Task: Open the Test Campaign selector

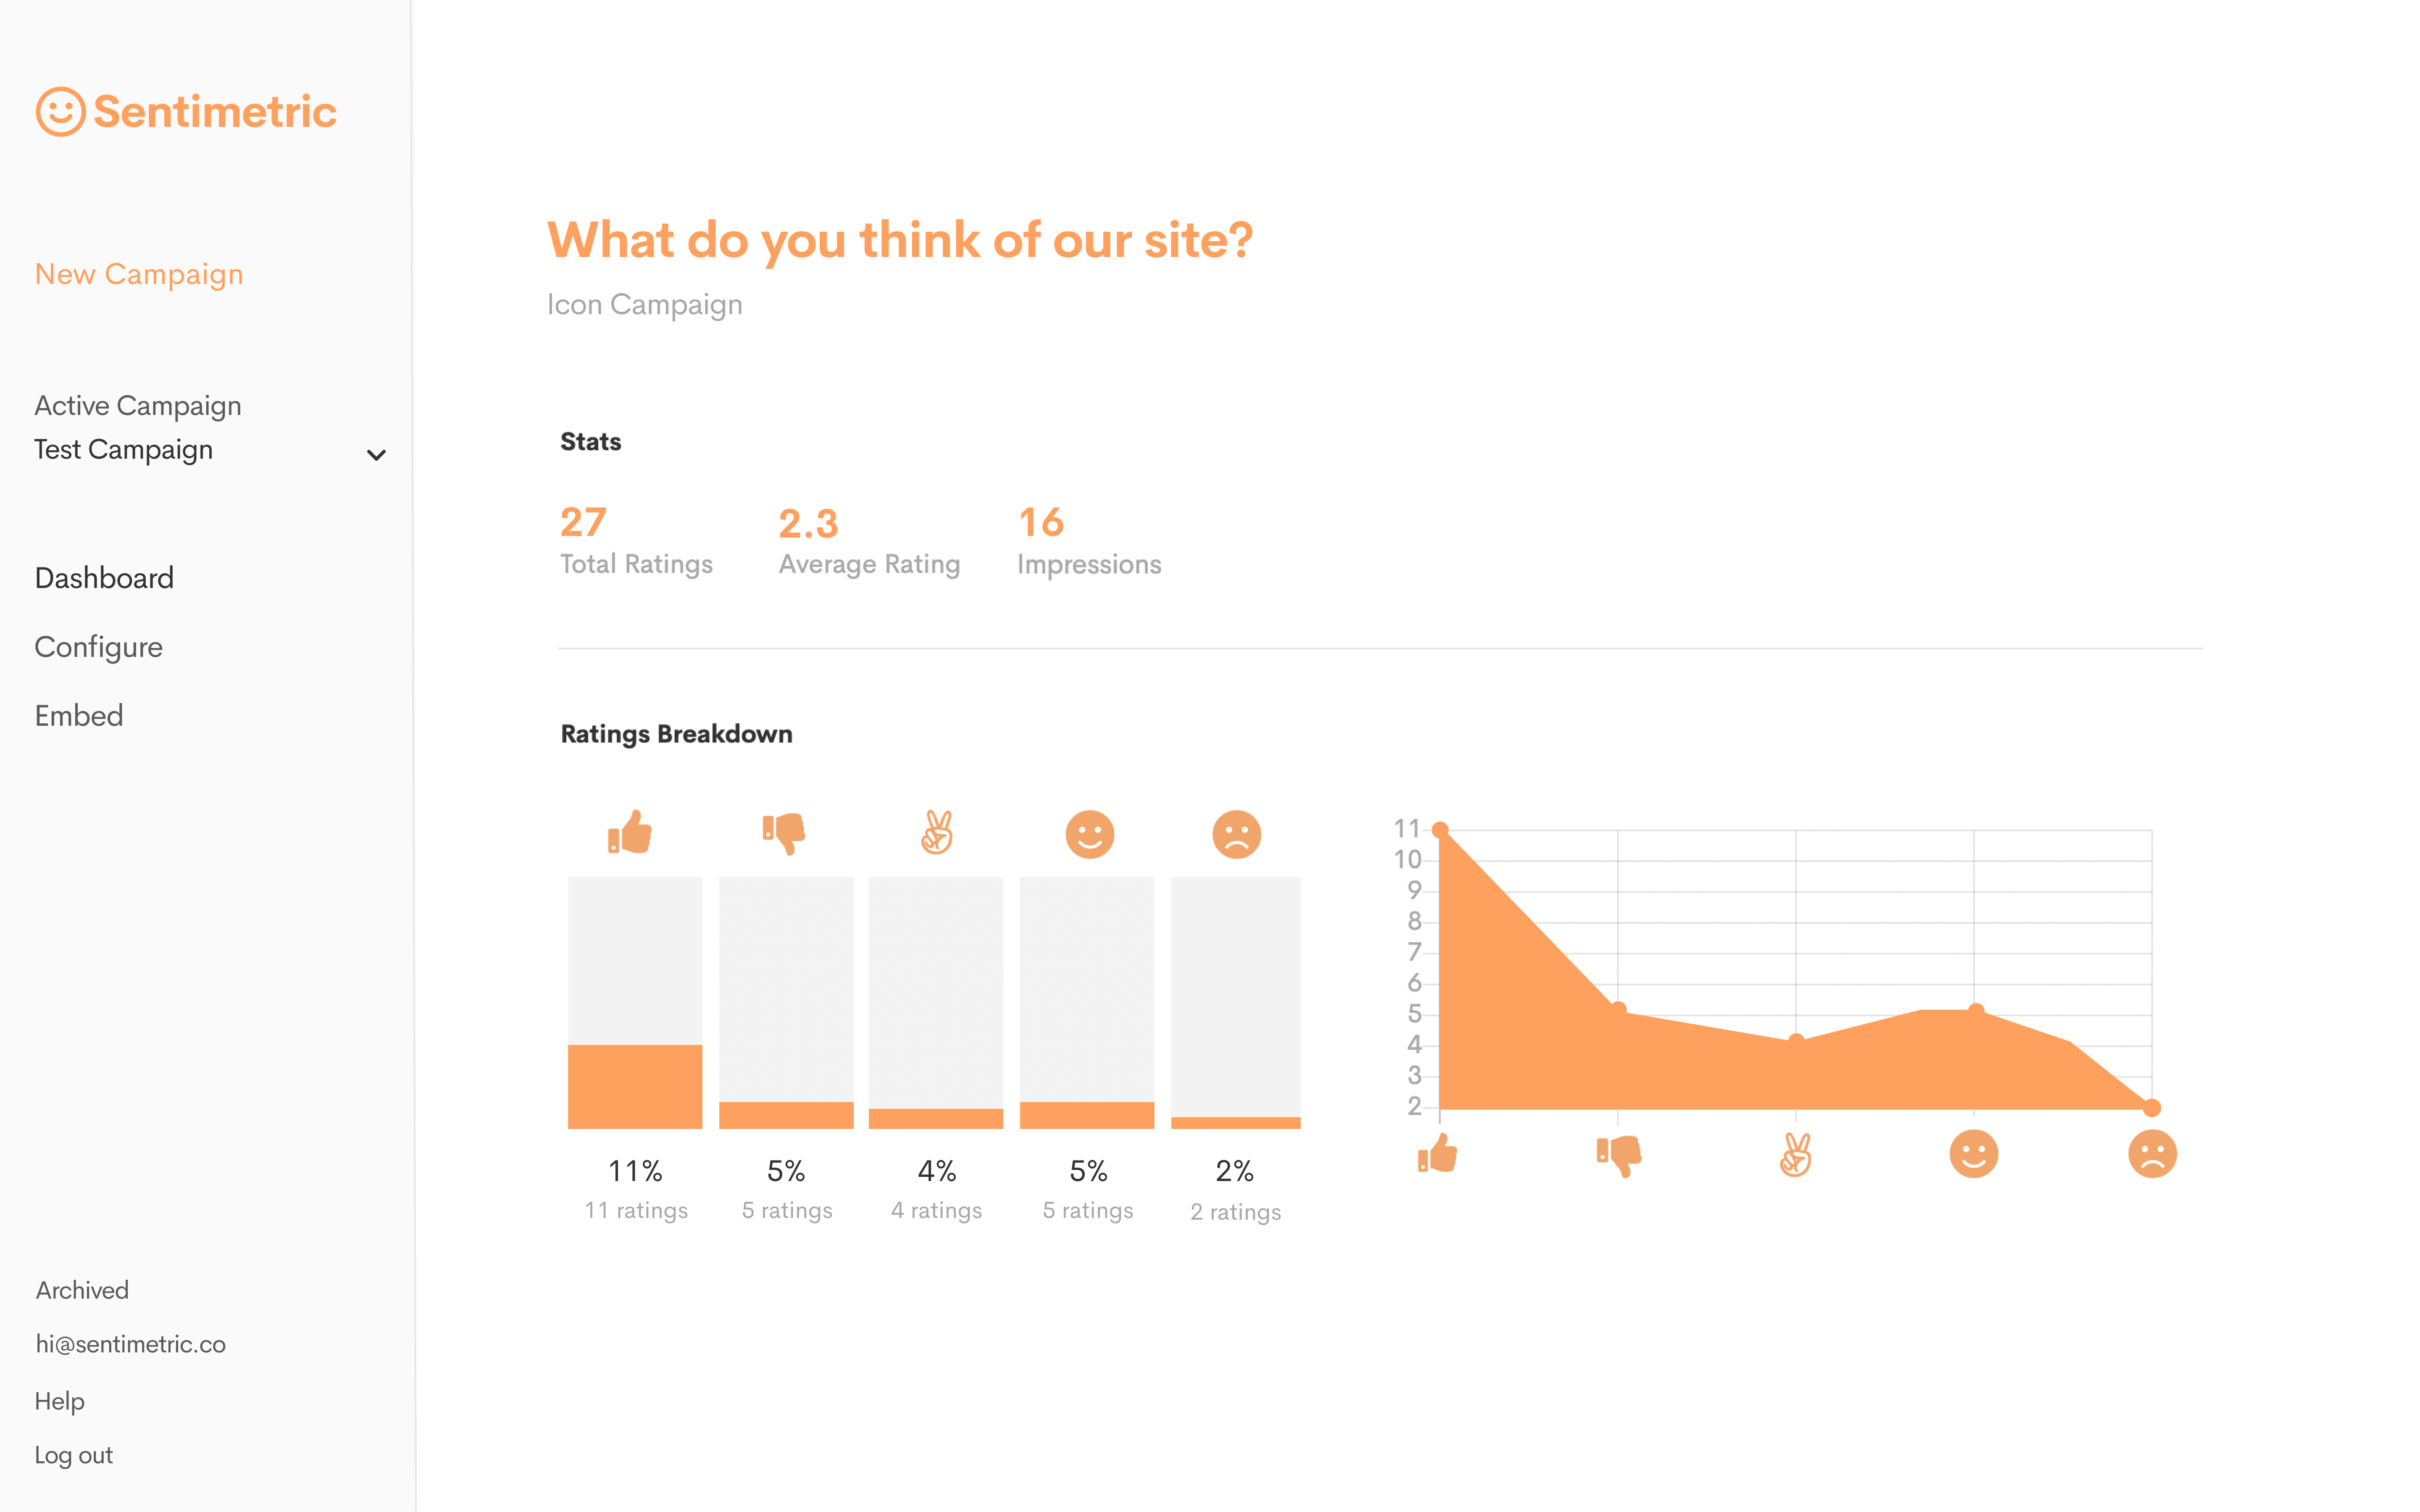Action: click(124, 450)
